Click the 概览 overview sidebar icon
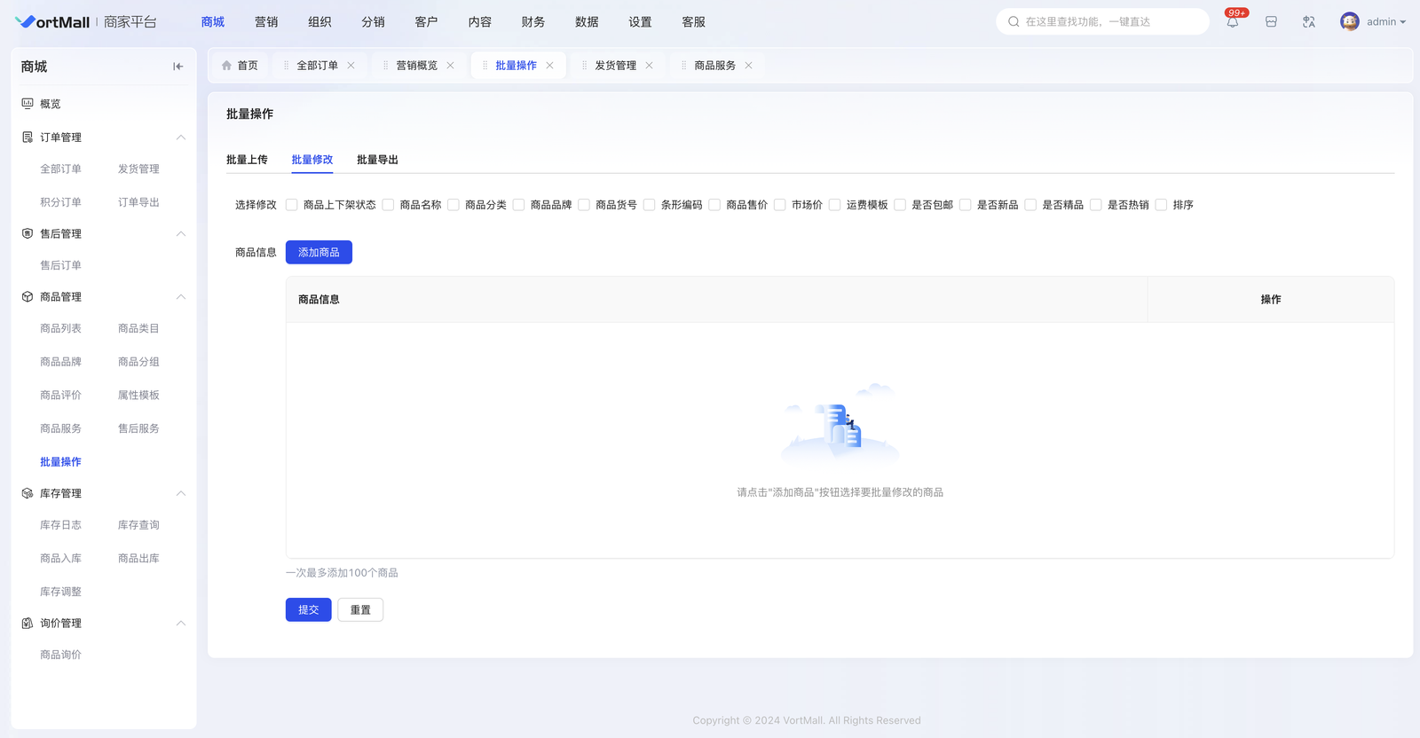This screenshot has height=738, width=1420. click(28, 104)
